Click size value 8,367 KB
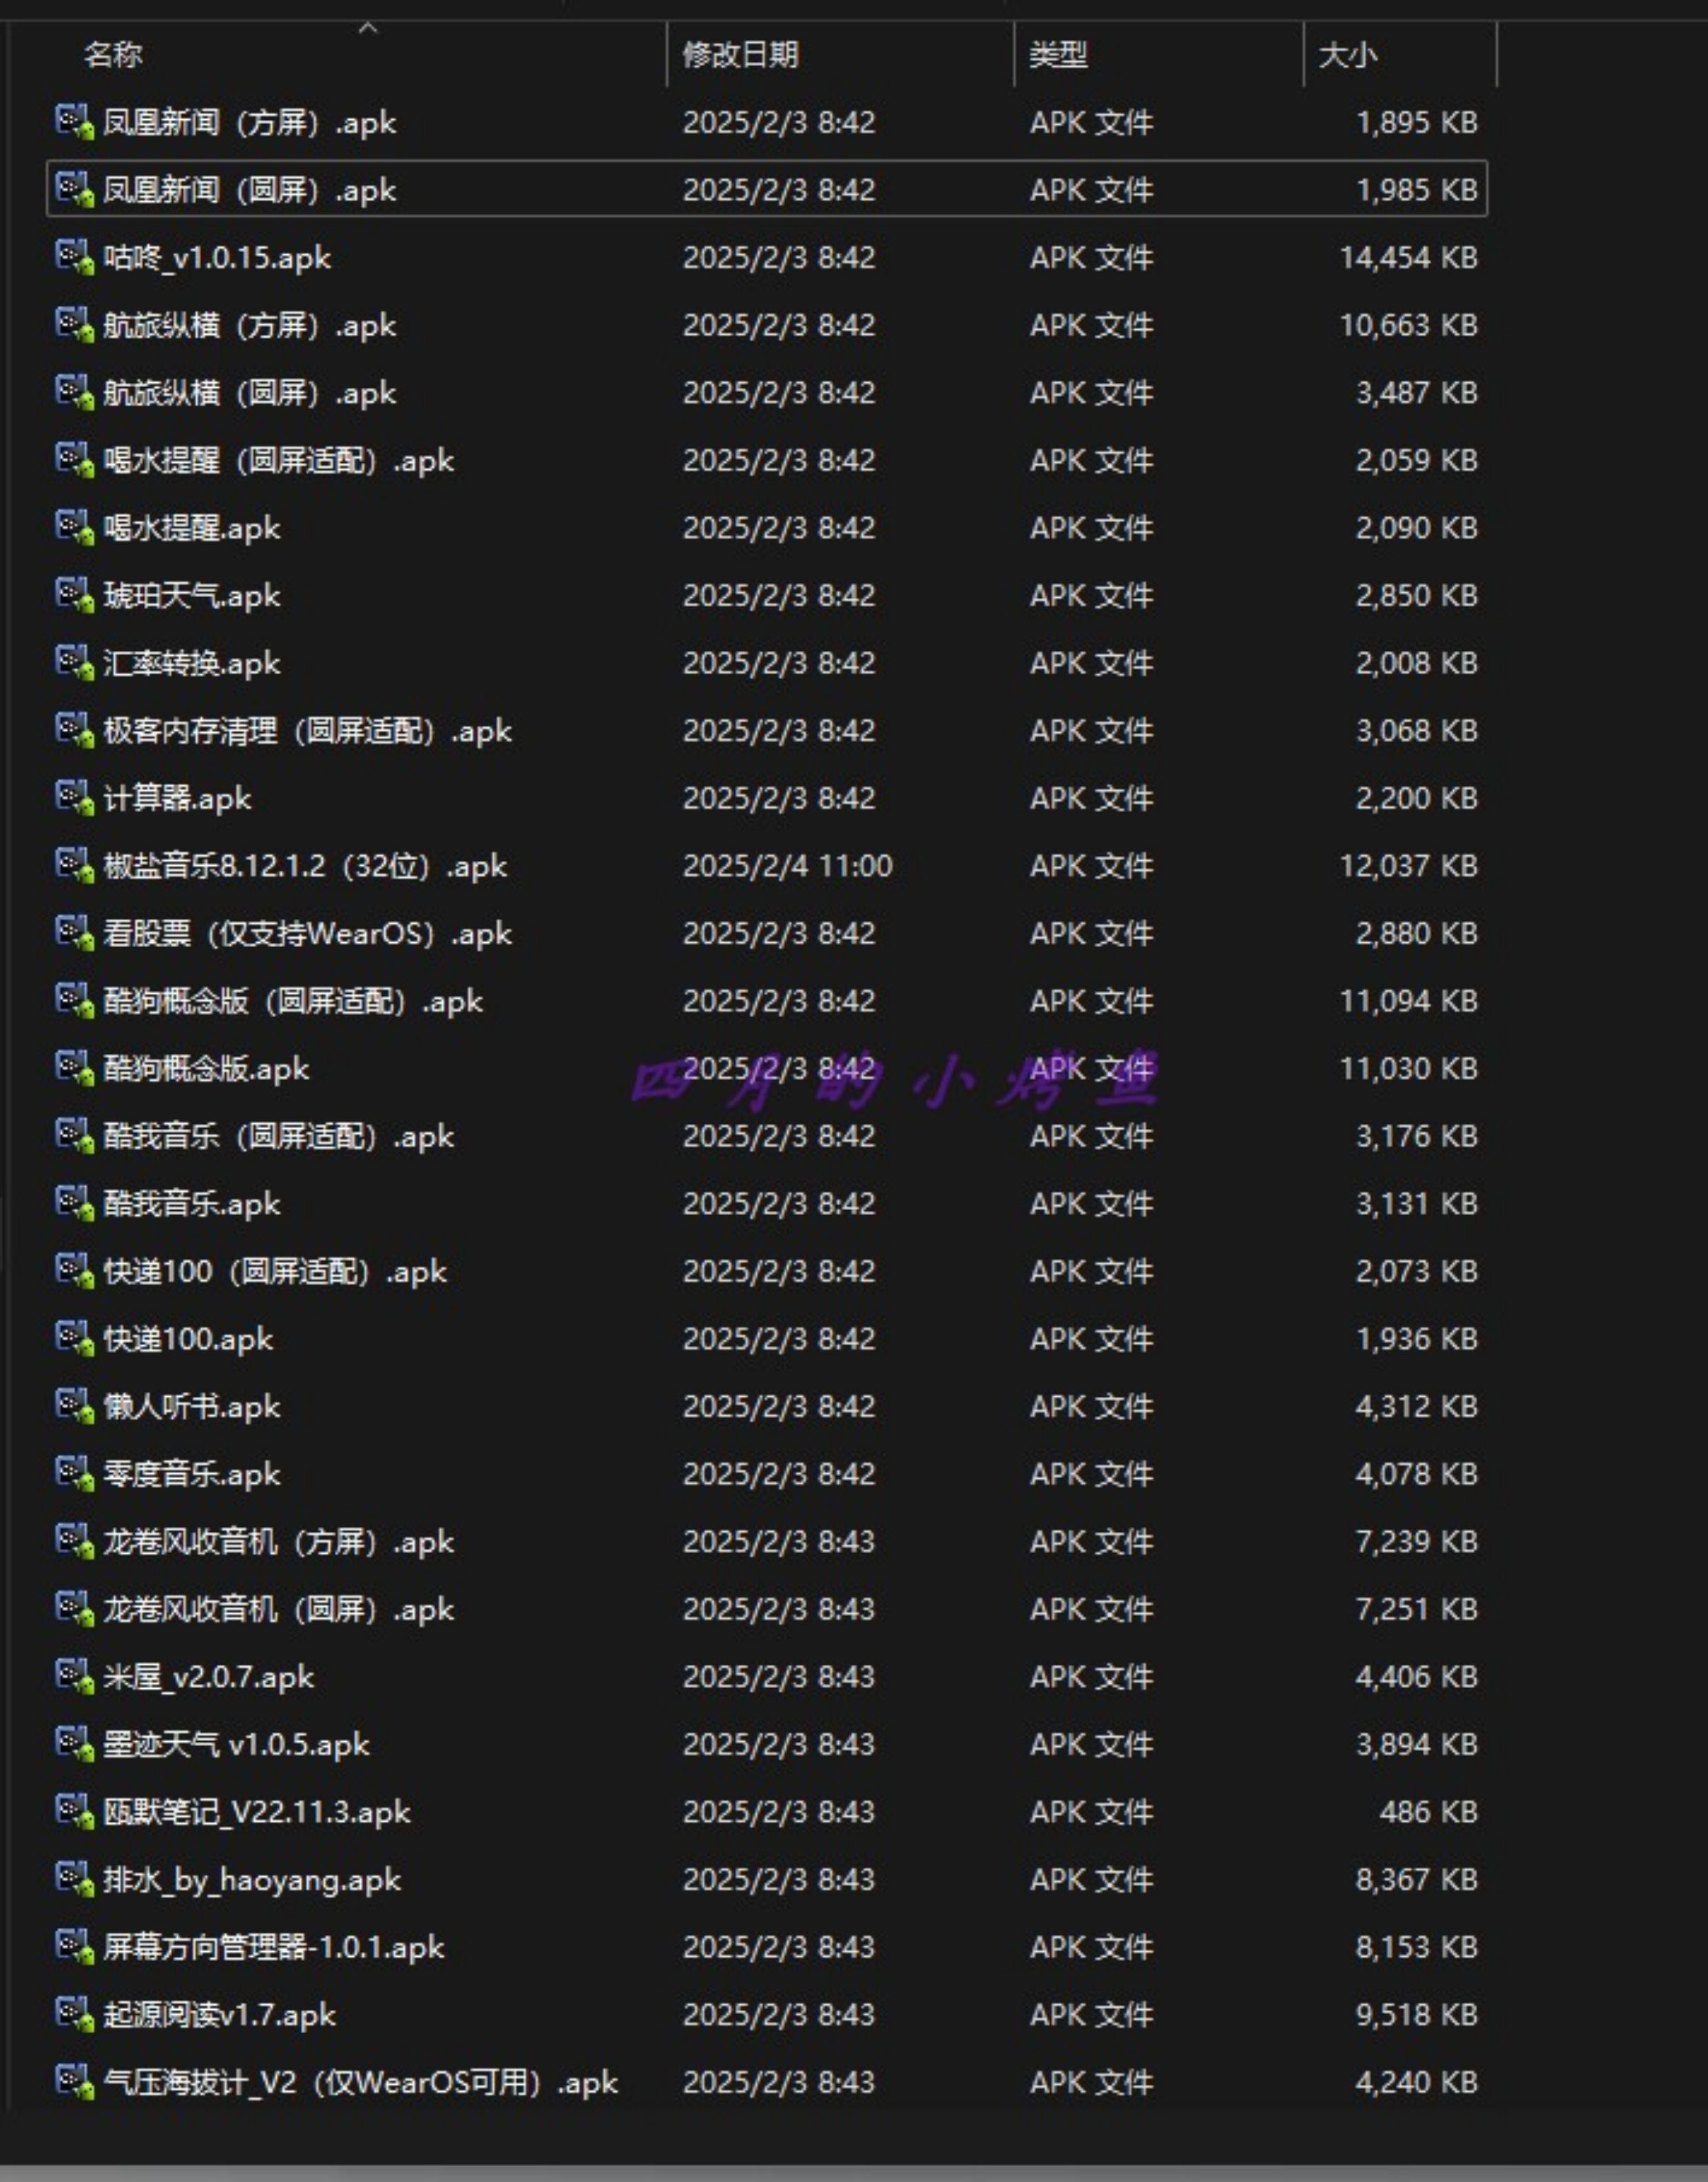 click(1417, 1879)
